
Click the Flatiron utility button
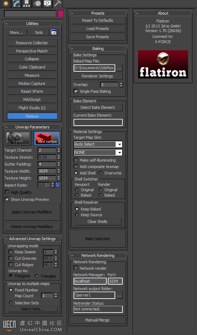(32, 116)
